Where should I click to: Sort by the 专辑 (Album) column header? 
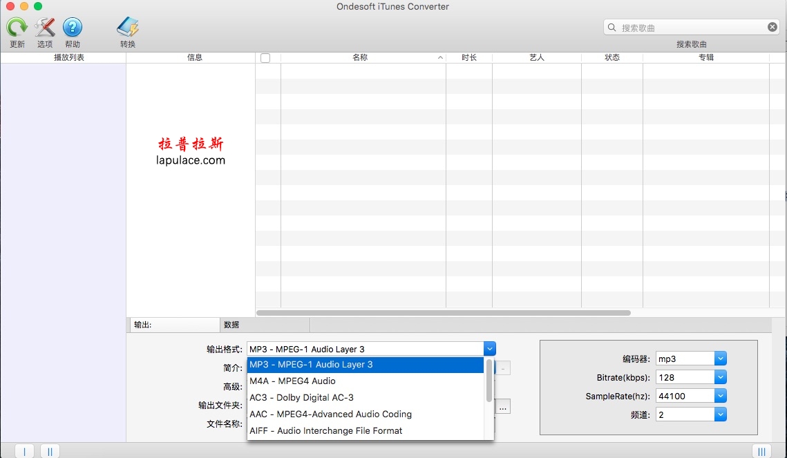tap(705, 58)
